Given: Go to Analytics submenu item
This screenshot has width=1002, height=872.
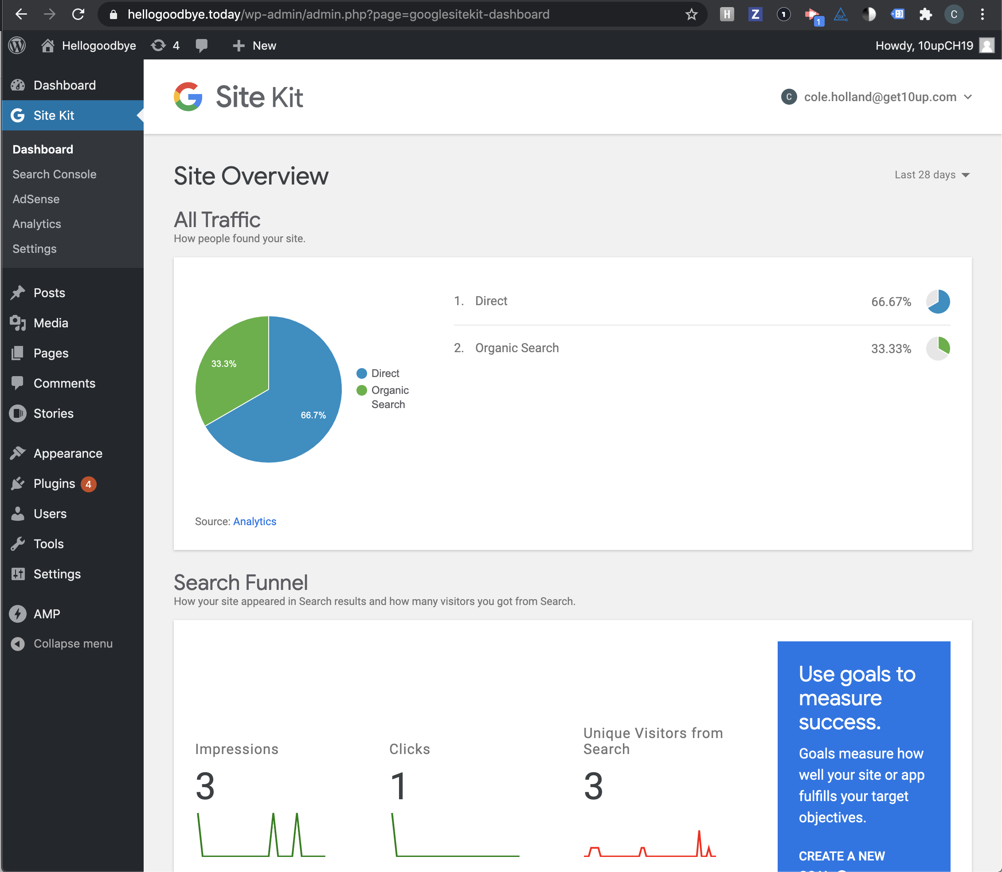Looking at the screenshot, I should click(x=37, y=224).
